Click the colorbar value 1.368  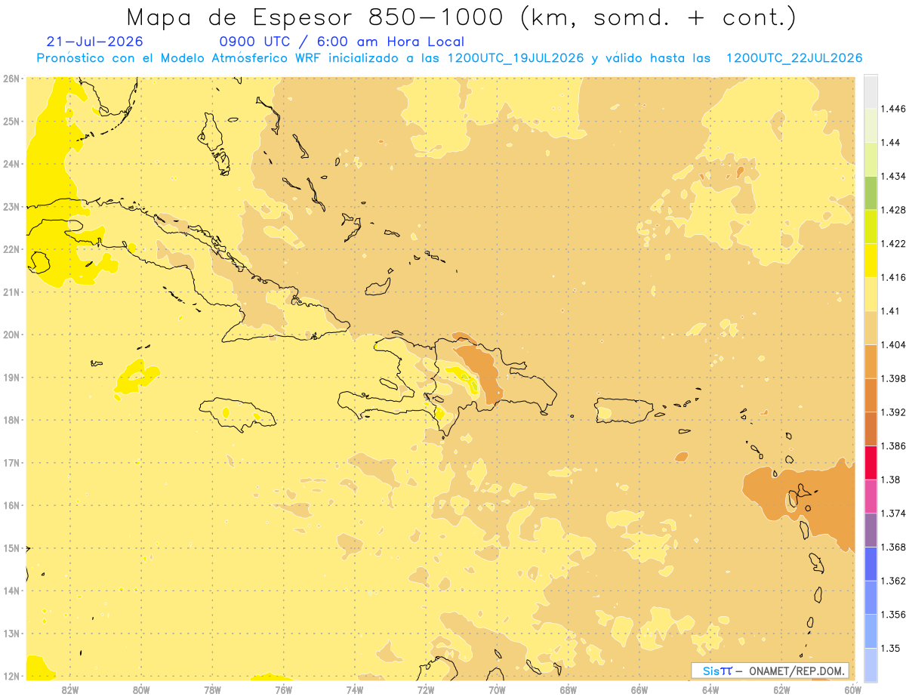click(894, 547)
